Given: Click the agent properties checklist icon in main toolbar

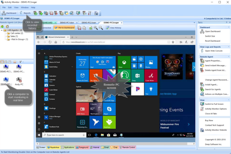Looking at the screenshot, I should coord(61,13).
